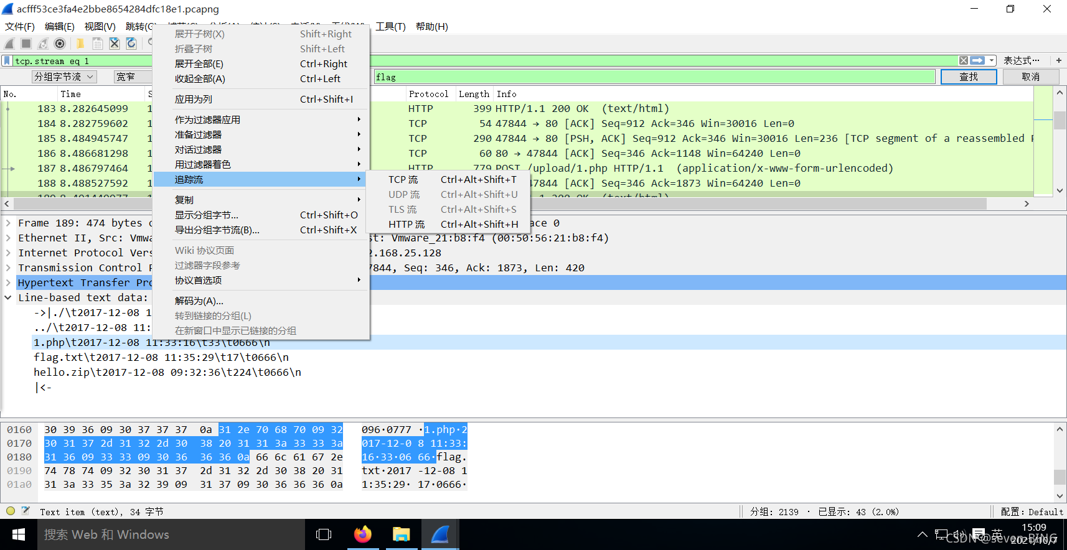Clear the display filter with X icon
This screenshot has width=1067, height=550.
[964, 60]
